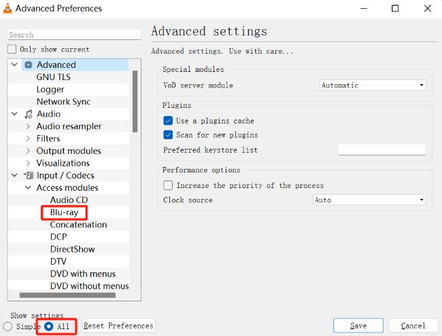The height and width of the screenshot is (336, 442).
Task: Select the Audio tree item label
Action: tap(48, 114)
